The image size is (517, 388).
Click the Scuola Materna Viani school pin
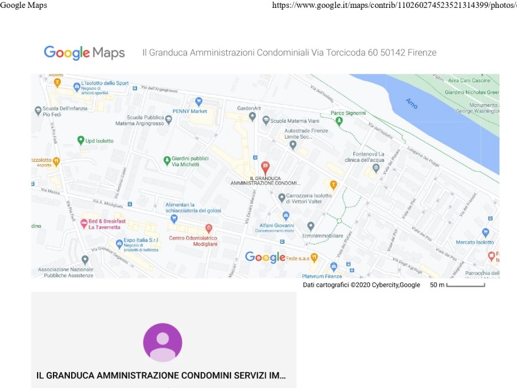266,120
